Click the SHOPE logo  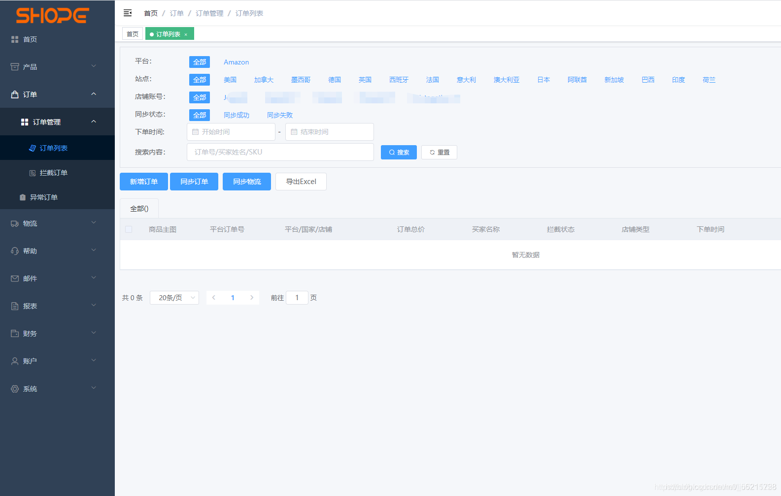pos(52,15)
